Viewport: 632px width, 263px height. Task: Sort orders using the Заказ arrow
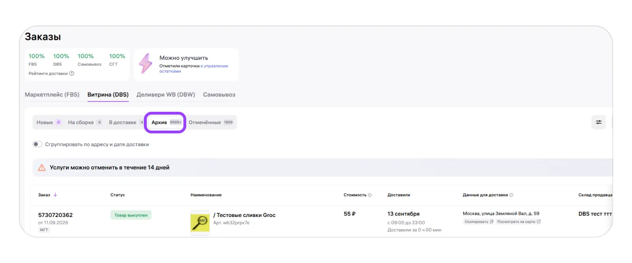coord(55,195)
